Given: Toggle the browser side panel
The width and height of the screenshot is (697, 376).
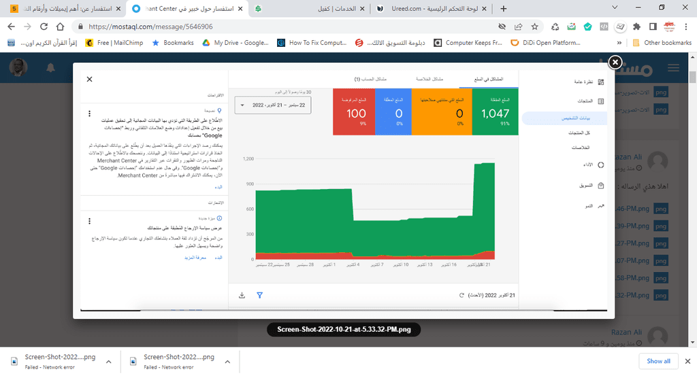Looking at the screenshot, I should pyautogui.click(x=653, y=27).
